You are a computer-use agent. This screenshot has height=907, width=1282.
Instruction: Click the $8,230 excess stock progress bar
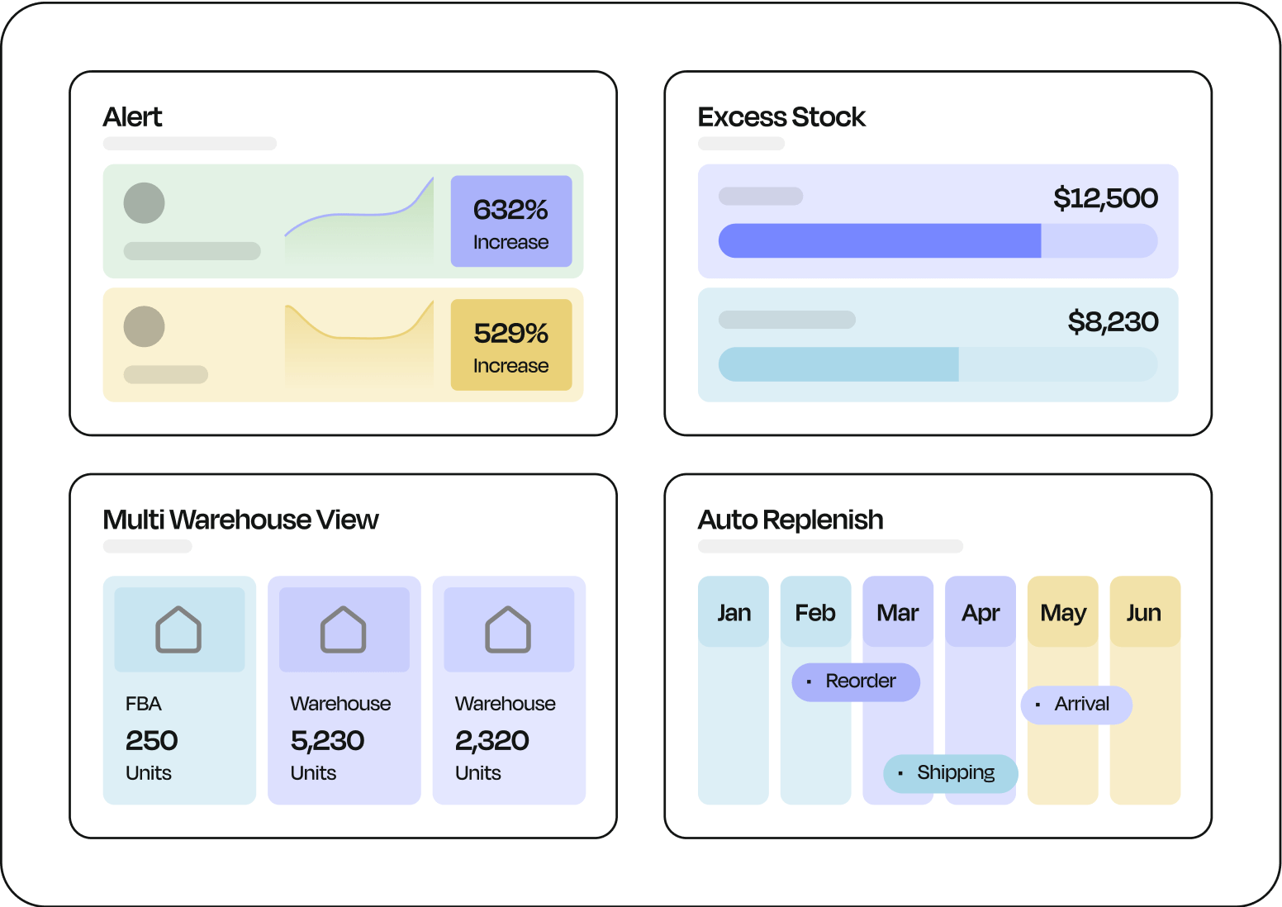coord(938,364)
